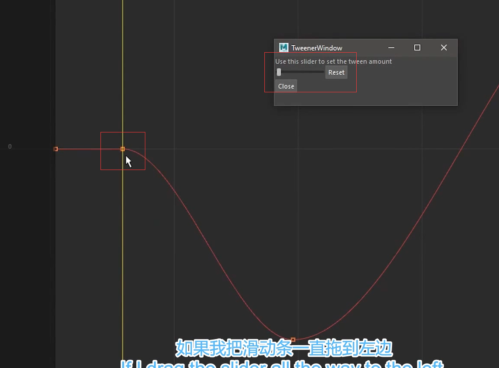The image size is (499, 368).
Task: Click the Maya icon in TweenerWindow title bar
Action: tap(283, 48)
